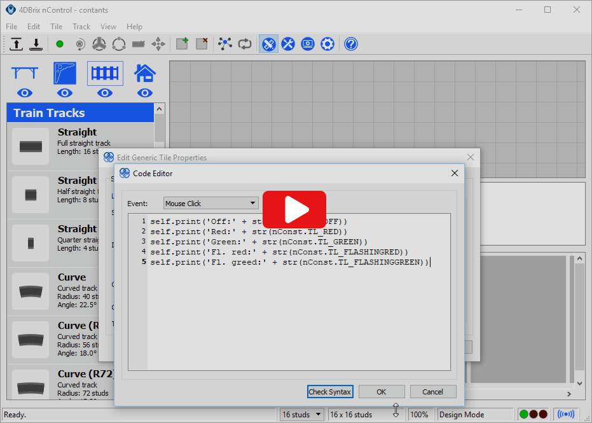Viewport: 592px width, 423px height.
Task: Click the Train Tracks list scroll-up arrow
Action: tap(160, 109)
